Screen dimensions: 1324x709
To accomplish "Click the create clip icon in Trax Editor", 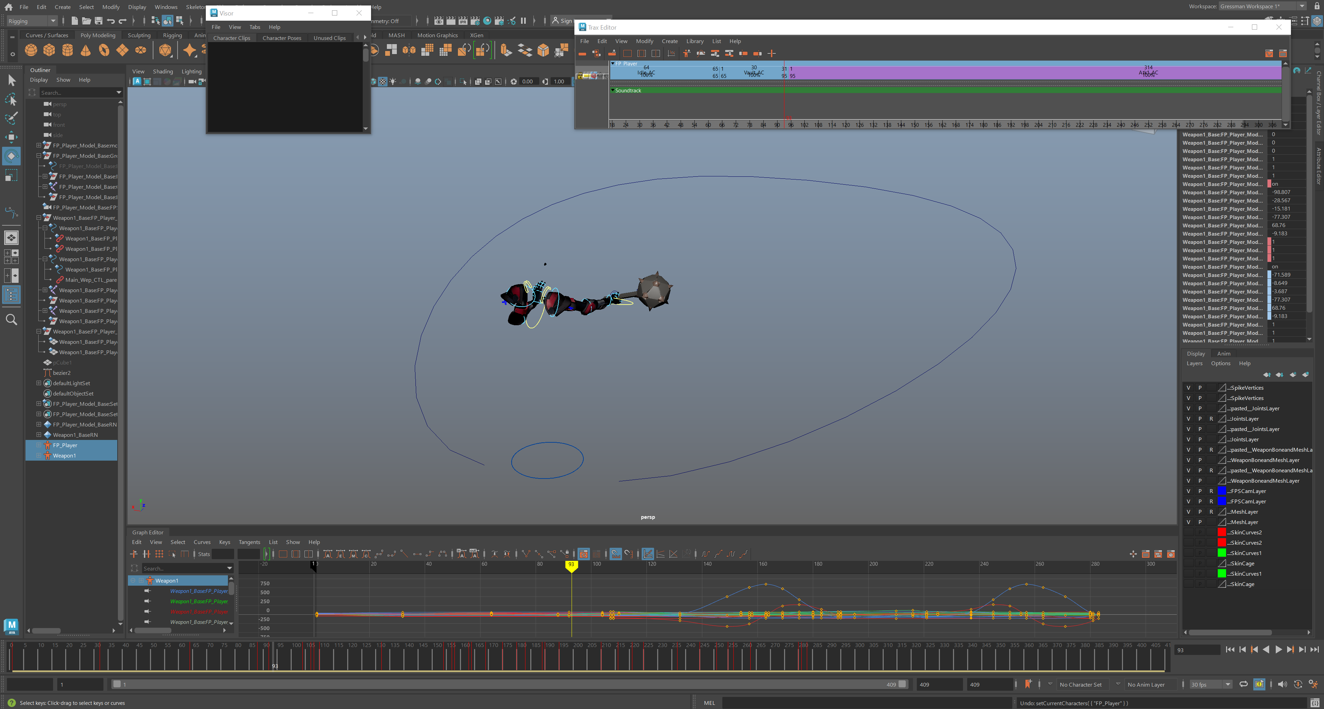I will (582, 53).
